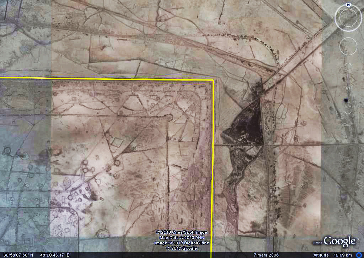Viewport: 364px width, 258px height.
Task: Click the center of the move joystick circle
Action: click(x=348, y=46)
